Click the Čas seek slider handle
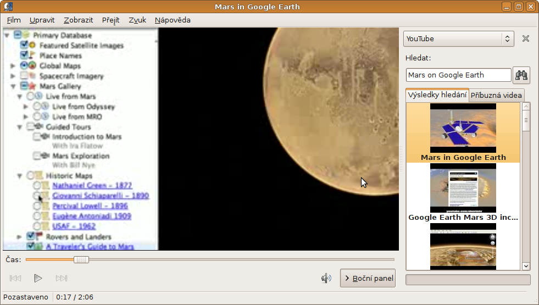The width and height of the screenshot is (539, 305). click(x=81, y=259)
